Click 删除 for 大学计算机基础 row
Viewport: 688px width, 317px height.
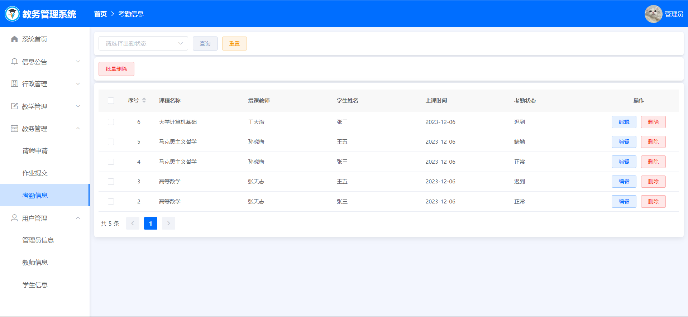pos(653,122)
